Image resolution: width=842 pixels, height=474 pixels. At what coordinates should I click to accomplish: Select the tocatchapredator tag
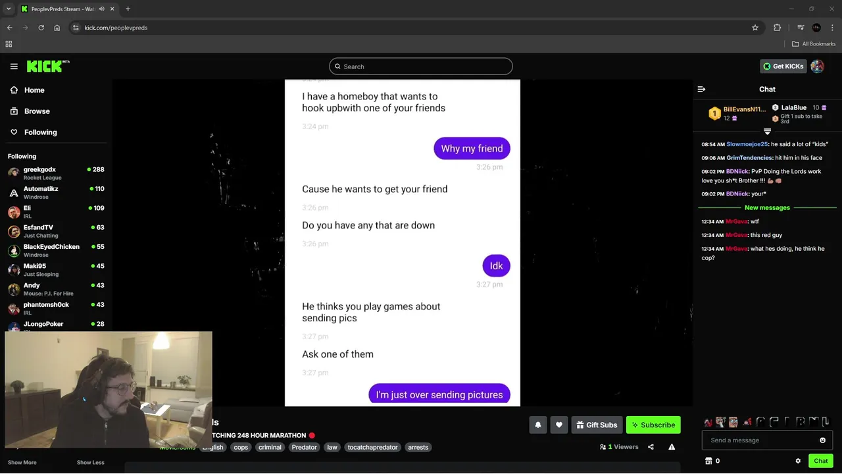click(372, 447)
